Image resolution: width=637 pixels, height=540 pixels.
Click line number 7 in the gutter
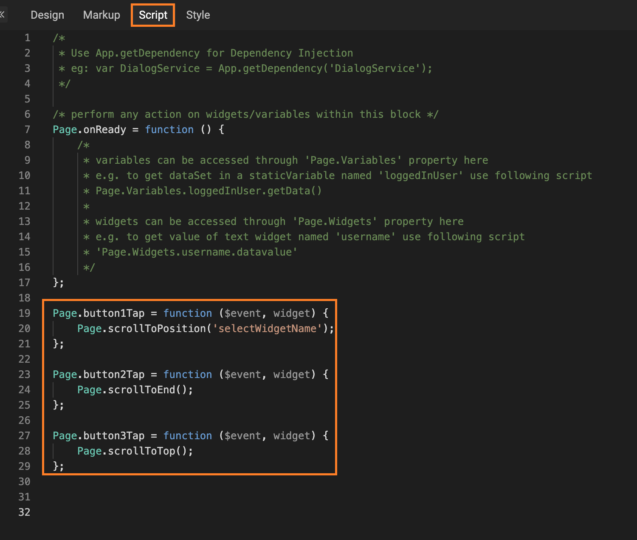[27, 129]
